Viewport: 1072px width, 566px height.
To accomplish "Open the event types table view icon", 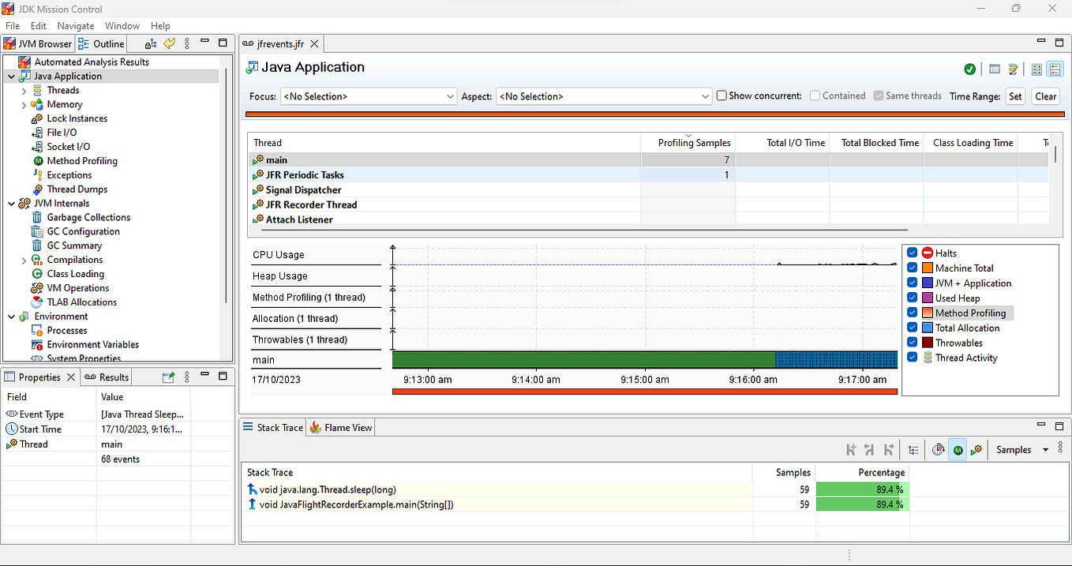I will coord(994,69).
